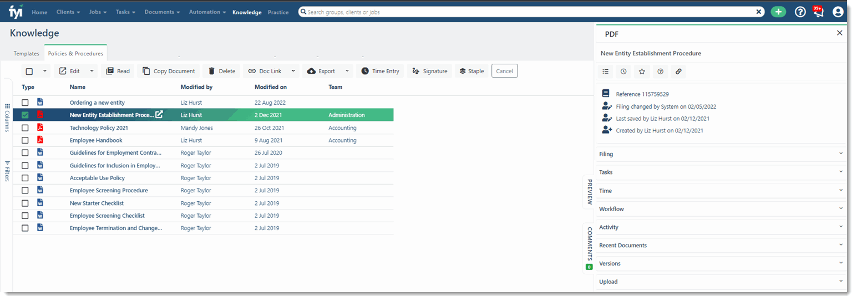Open the Filters side panel

pos(7,171)
